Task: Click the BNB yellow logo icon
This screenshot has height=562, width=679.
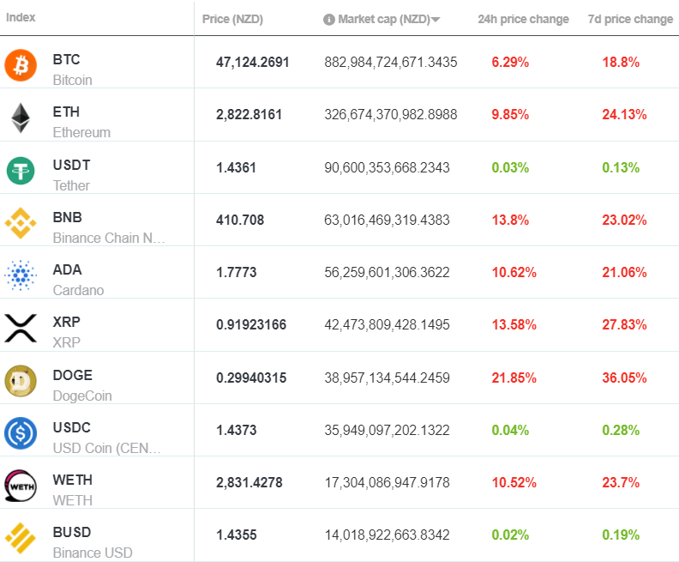Action: click(x=21, y=223)
